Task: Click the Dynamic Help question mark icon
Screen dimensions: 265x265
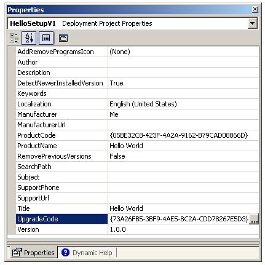Action: click(65, 253)
